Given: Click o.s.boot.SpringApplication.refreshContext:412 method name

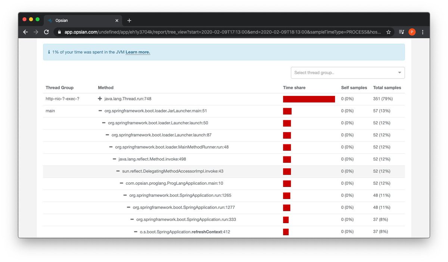Looking at the screenshot, I should tap(185, 231).
